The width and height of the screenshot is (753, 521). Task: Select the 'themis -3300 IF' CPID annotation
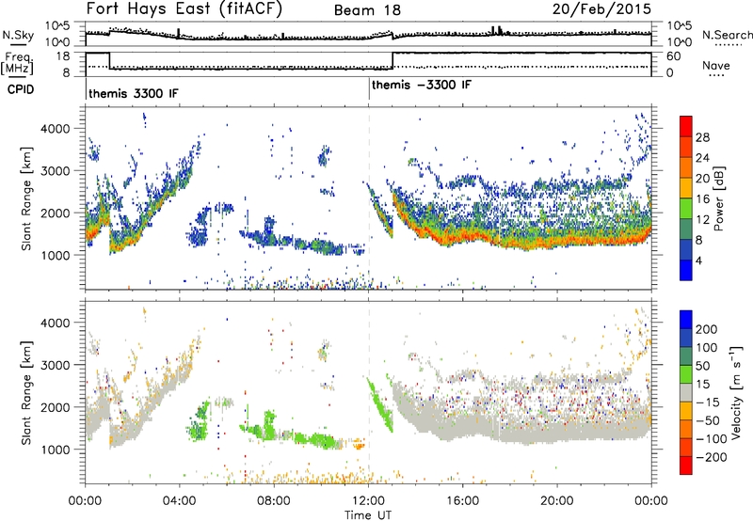(422, 85)
